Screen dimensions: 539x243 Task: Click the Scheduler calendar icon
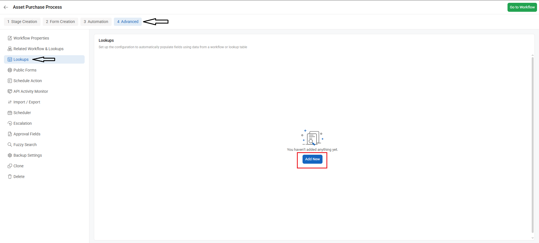[x=10, y=113]
